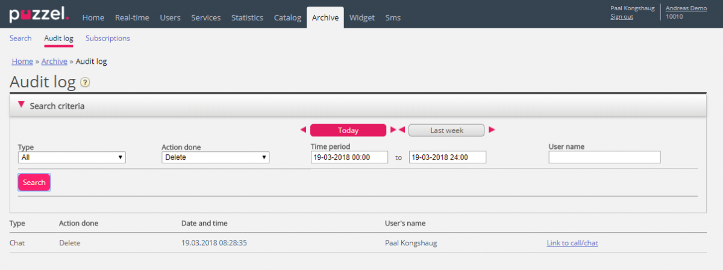Screen dimensions: 723x270
Task: Click the previous week arrow left of Last week
Action: tap(402, 130)
